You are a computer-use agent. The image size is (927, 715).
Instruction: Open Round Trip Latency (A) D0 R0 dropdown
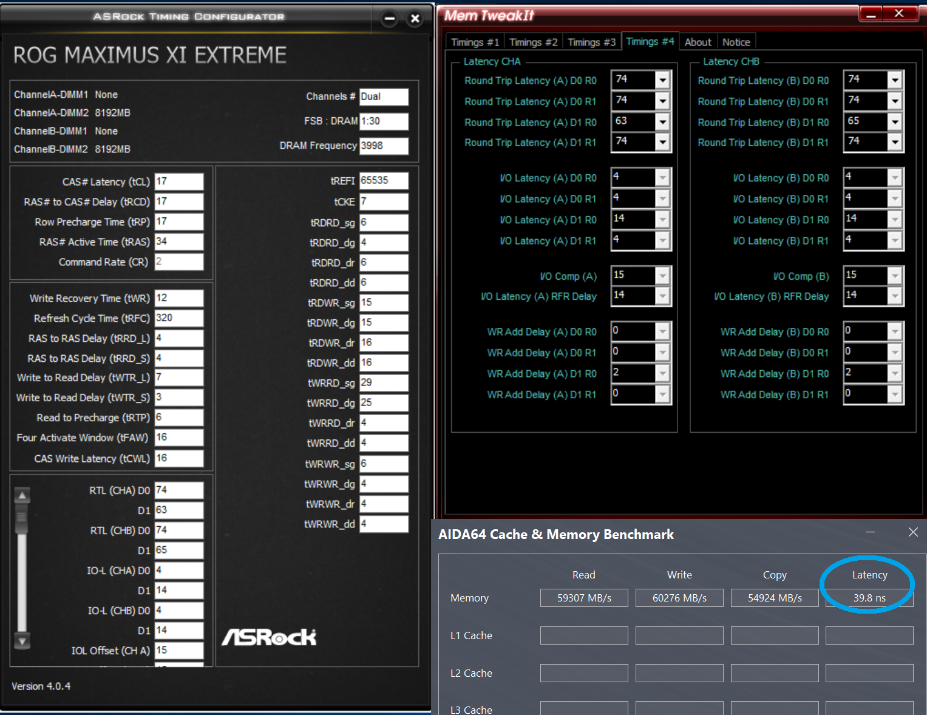coord(662,80)
